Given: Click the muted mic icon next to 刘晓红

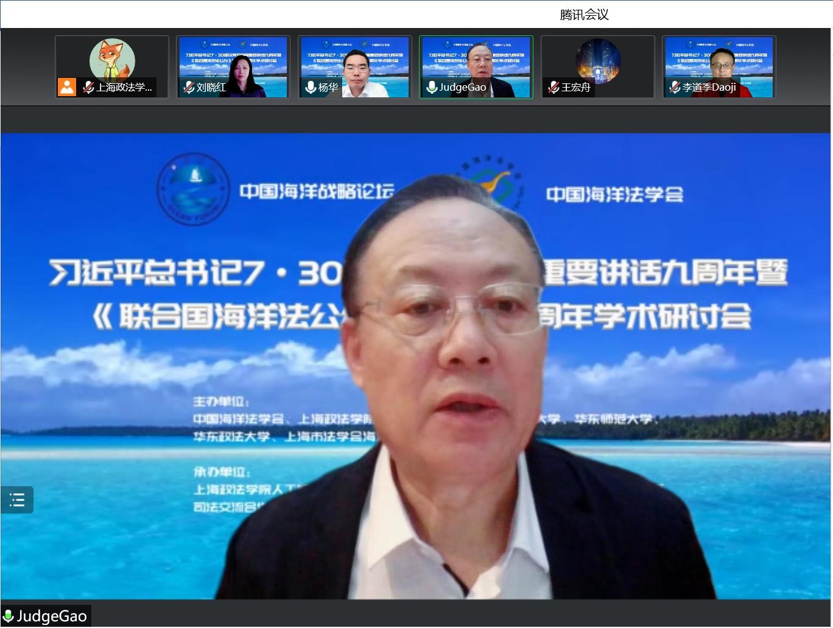Looking at the screenshot, I should click(189, 87).
